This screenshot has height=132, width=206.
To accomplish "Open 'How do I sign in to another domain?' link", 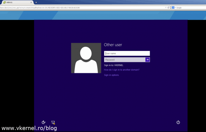I will pyautogui.click(x=122, y=70).
